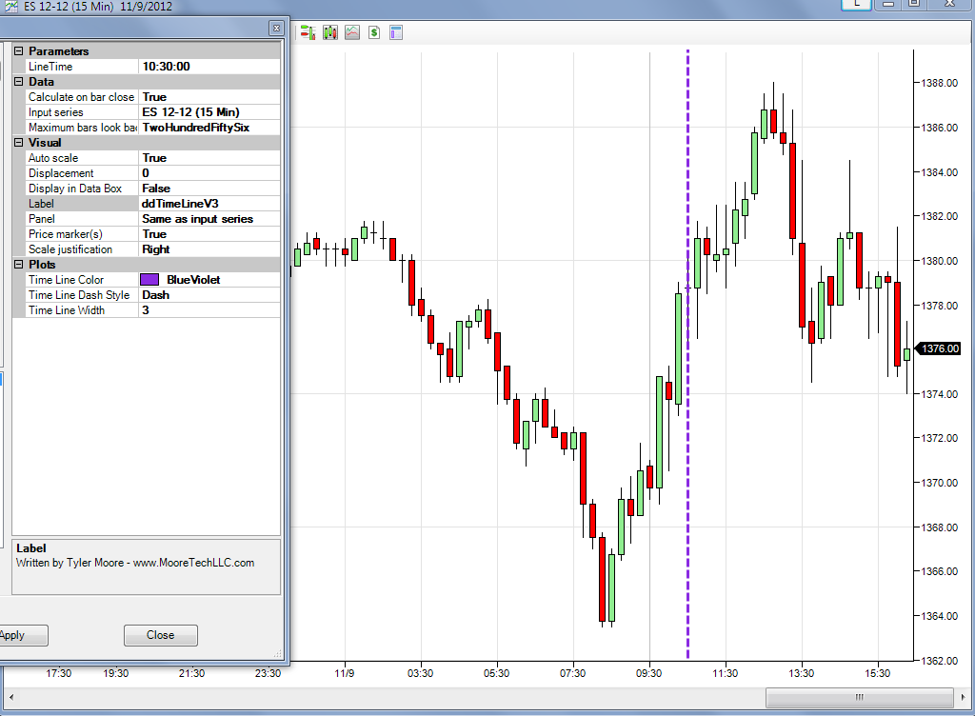
Task: Collapse the Parameters section
Action: [x=19, y=51]
